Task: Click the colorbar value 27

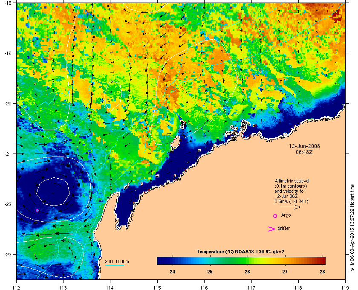Action: [285, 272]
